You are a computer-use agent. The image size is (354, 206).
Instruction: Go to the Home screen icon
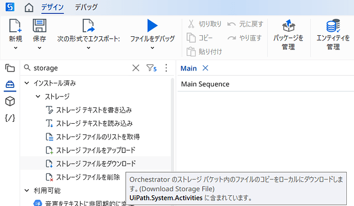pos(29,7)
